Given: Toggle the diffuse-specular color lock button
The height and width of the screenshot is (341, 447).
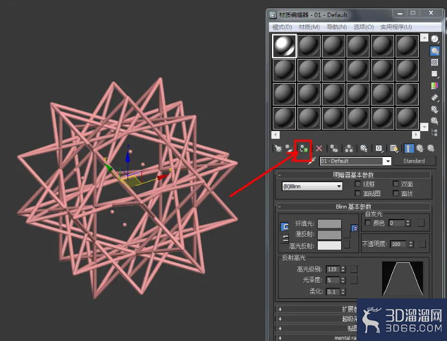Looking at the screenshot, I should 285,239.
